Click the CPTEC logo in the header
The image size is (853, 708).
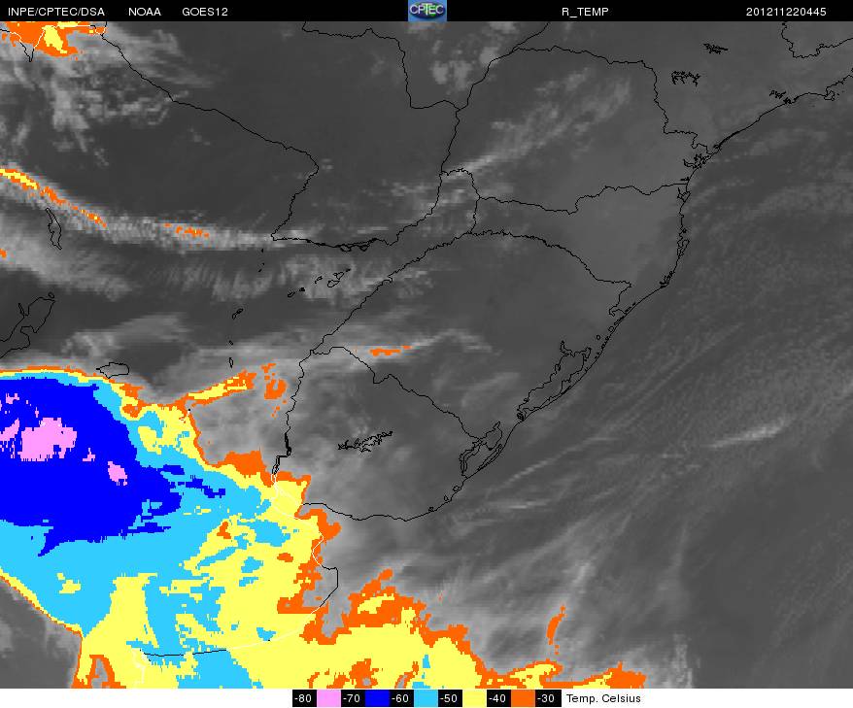pyautogui.click(x=427, y=11)
